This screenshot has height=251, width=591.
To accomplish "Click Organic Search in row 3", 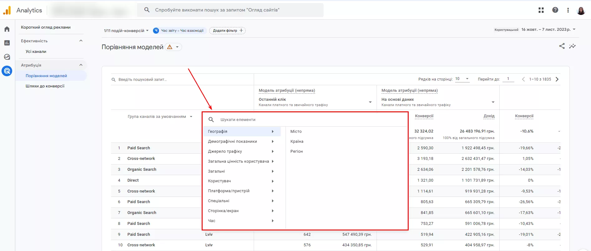I will pos(142,170).
